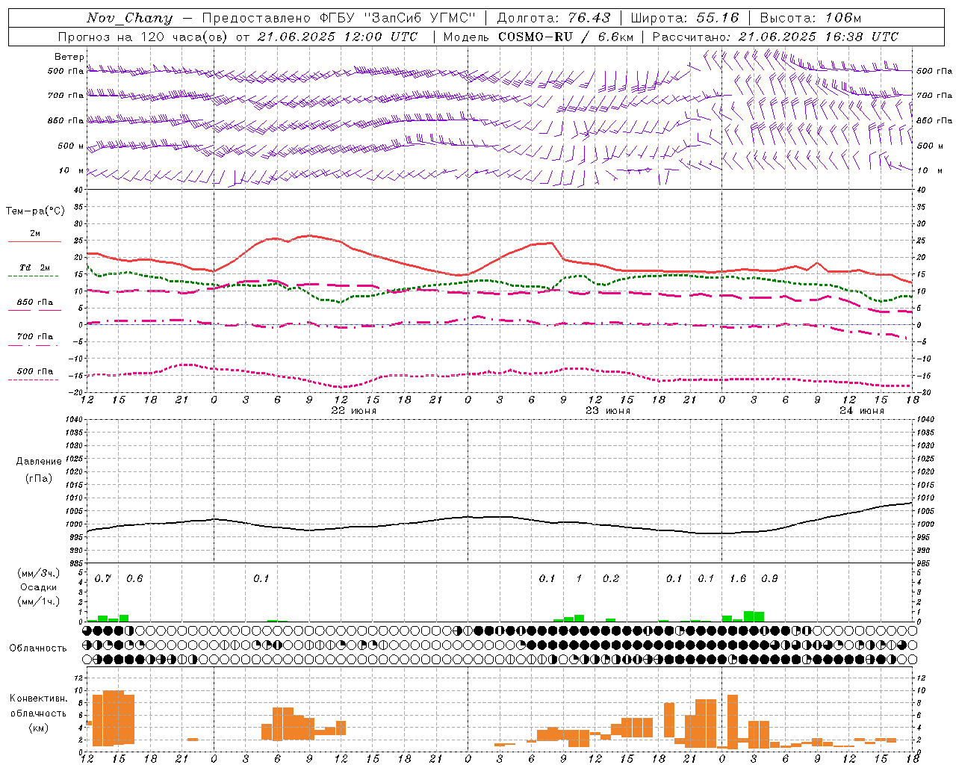Select the Долгота: 76.43 header field
This screenshot has width=956, height=765.
(553, 18)
